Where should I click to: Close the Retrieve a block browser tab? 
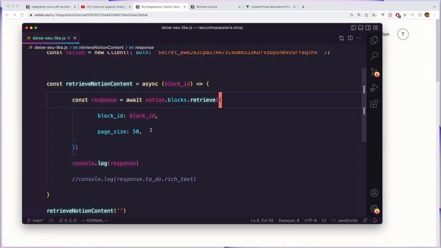pyautogui.click(x=239, y=7)
